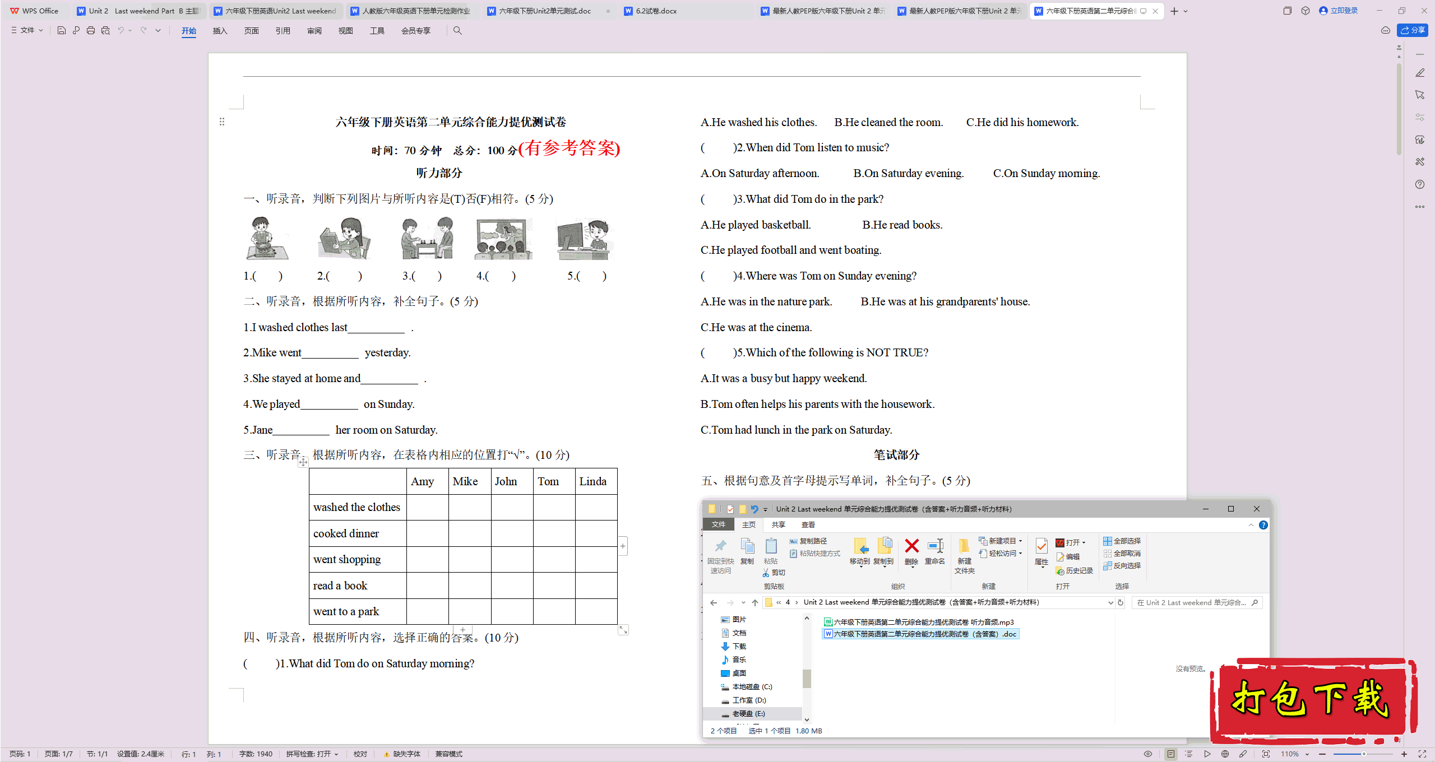1435x762 pixels.
Task: Open the help question icon in right sidebar
Action: (1420, 184)
